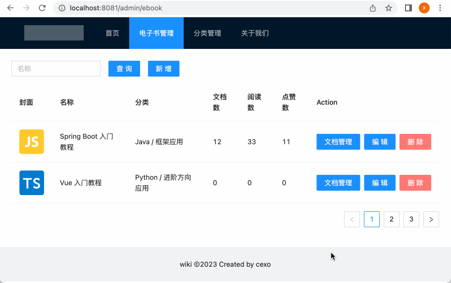The width and height of the screenshot is (451, 283).
Task: Go to previous page with left chevron
Action: click(x=352, y=219)
